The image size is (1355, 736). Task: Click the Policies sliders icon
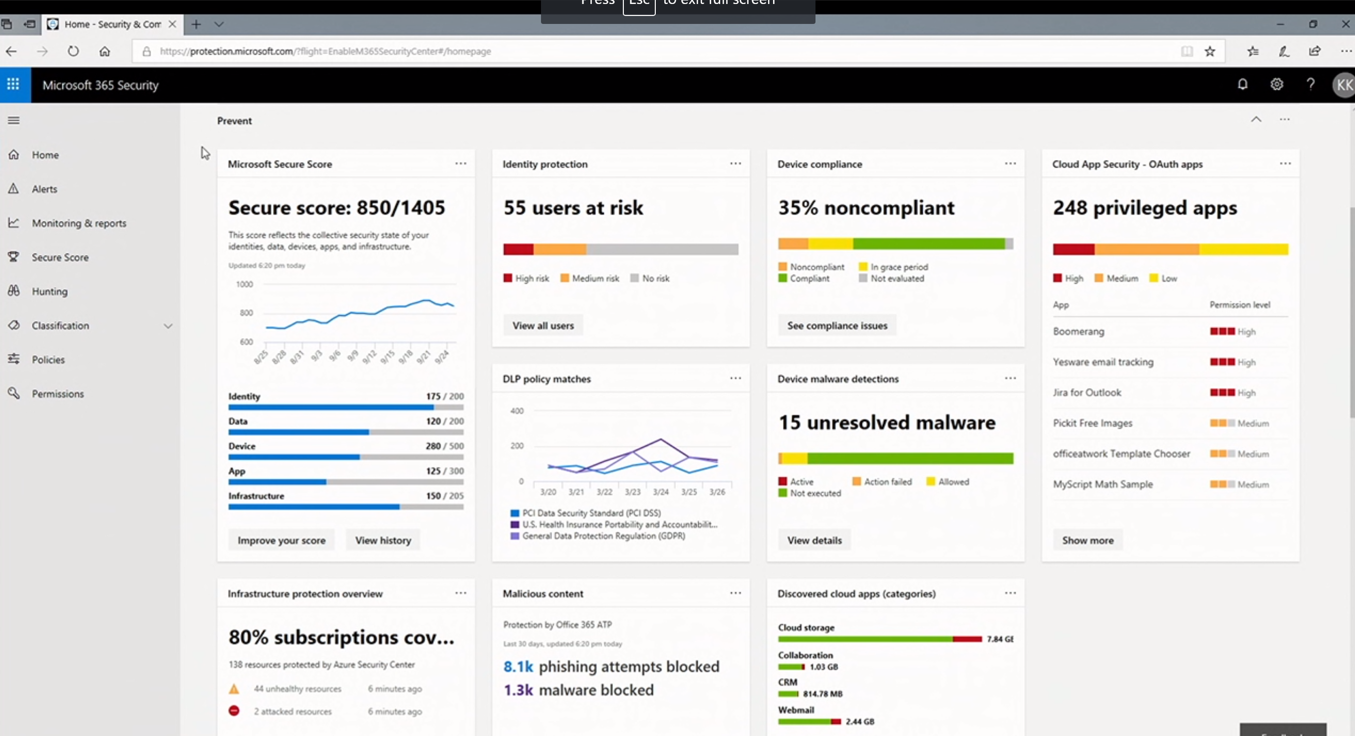pyautogui.click(x=13, y=359)
